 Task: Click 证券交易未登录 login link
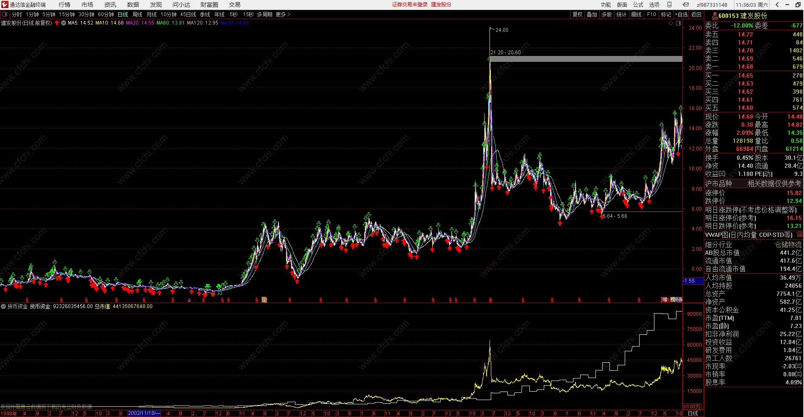pyautogui.click(x=410, y=5)
